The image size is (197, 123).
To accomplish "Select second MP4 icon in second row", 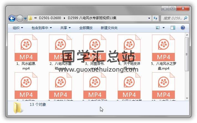I will [60, 86].
